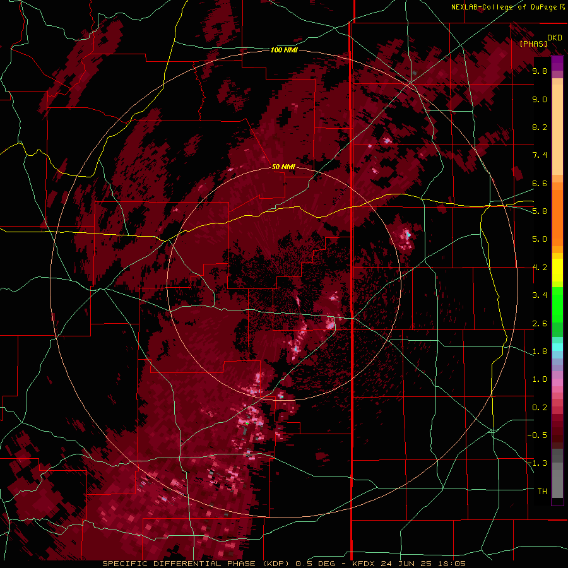Pick the bright green segment of the color bar
The height and width of the screenshot is (568, 568).
pyautogui.click(x=557, y=305)
